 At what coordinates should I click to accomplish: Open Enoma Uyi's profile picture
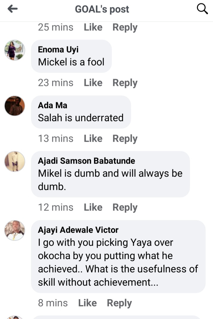pos(15,50)
